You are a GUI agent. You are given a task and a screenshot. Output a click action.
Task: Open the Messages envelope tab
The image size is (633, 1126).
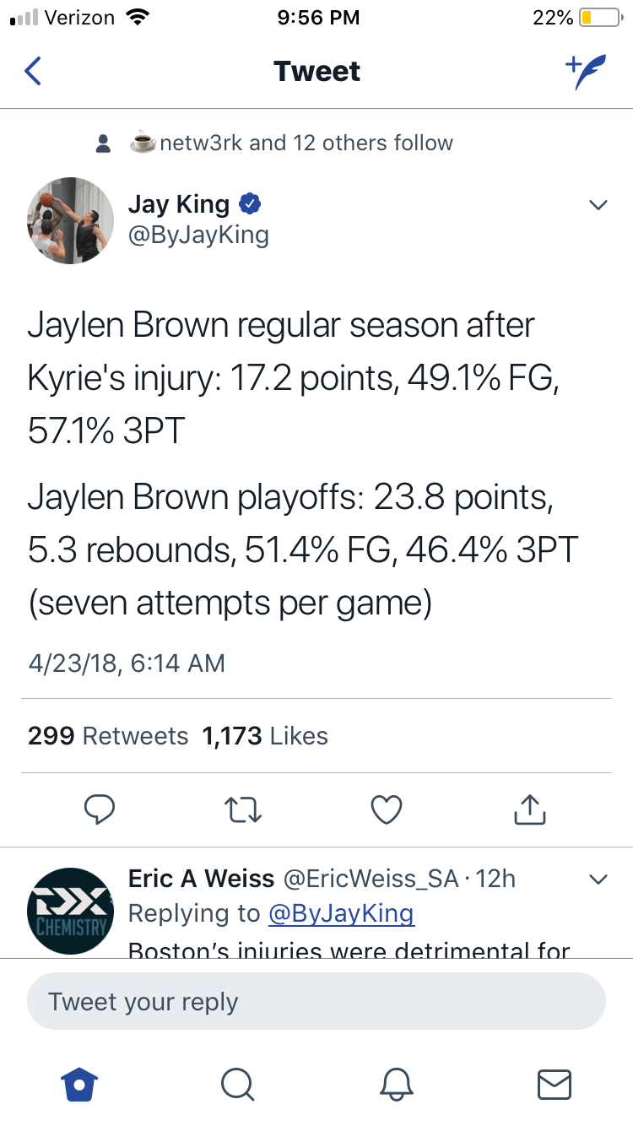tap(555, 1084)
